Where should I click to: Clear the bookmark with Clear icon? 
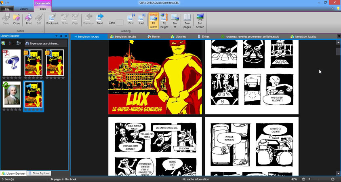[75, 19]
